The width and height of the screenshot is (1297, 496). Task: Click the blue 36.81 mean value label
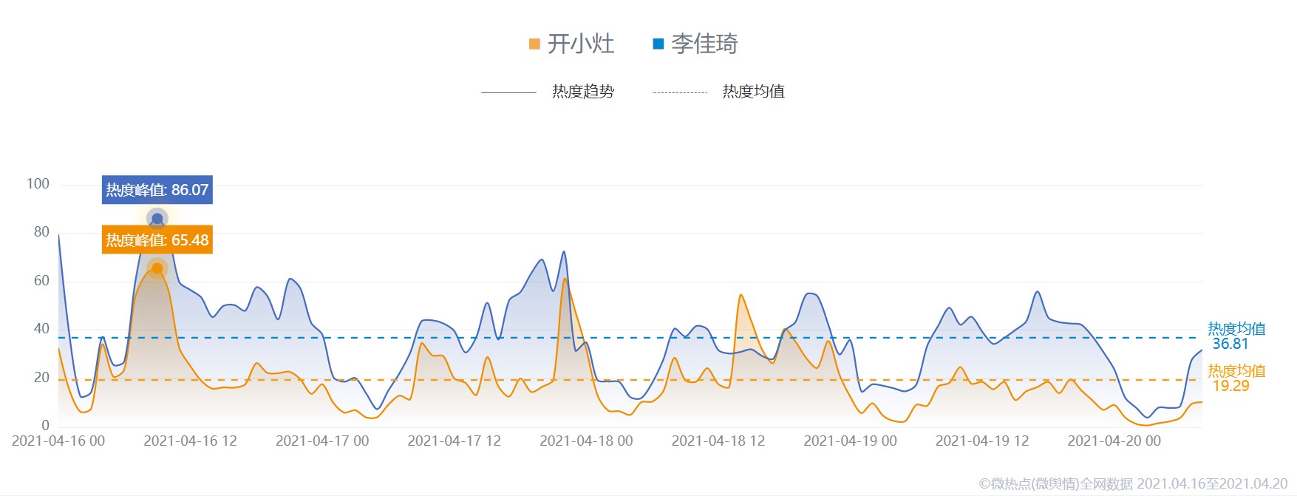(x=1230, y=344)
